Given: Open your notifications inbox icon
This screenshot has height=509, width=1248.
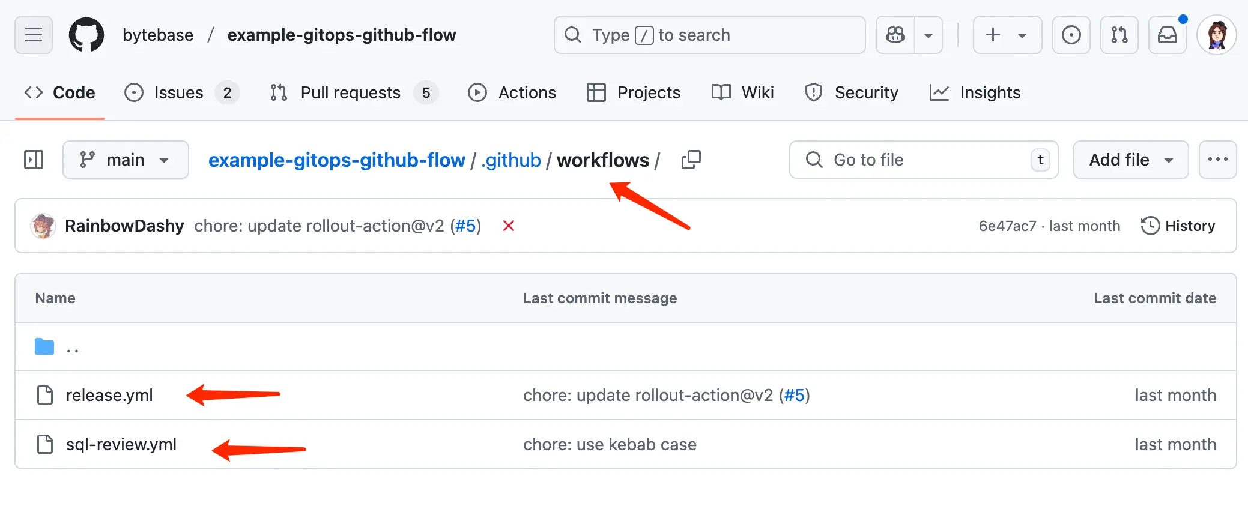Looking at the screenshot, I should [x=1168, y=35].
